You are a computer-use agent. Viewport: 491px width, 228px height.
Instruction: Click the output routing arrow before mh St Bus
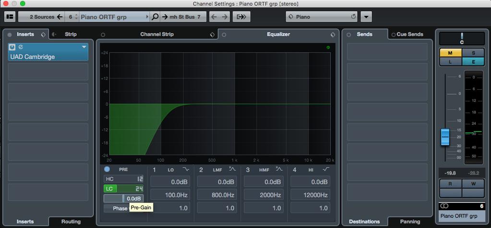[x=165, y=17]
